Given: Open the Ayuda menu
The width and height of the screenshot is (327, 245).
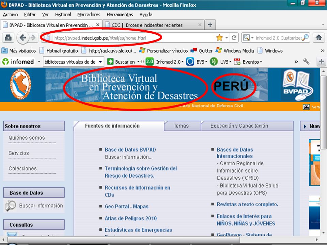Looking at the screenshot, I should [146, 15].
